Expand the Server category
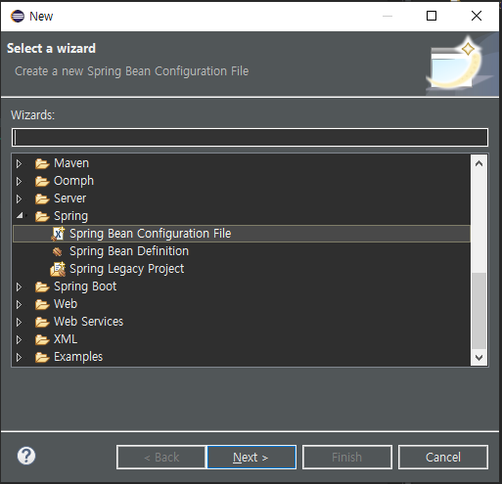The image size is (502, 484). (x=19, y=198)
